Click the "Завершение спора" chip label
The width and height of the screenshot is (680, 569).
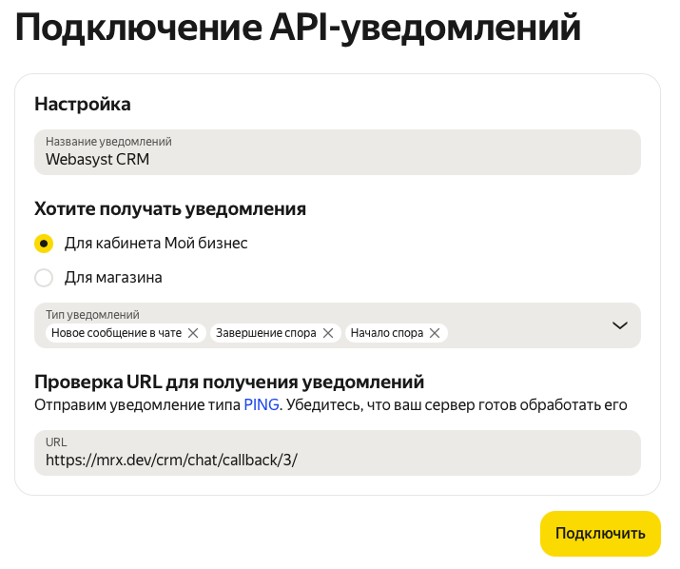[266, 333]
